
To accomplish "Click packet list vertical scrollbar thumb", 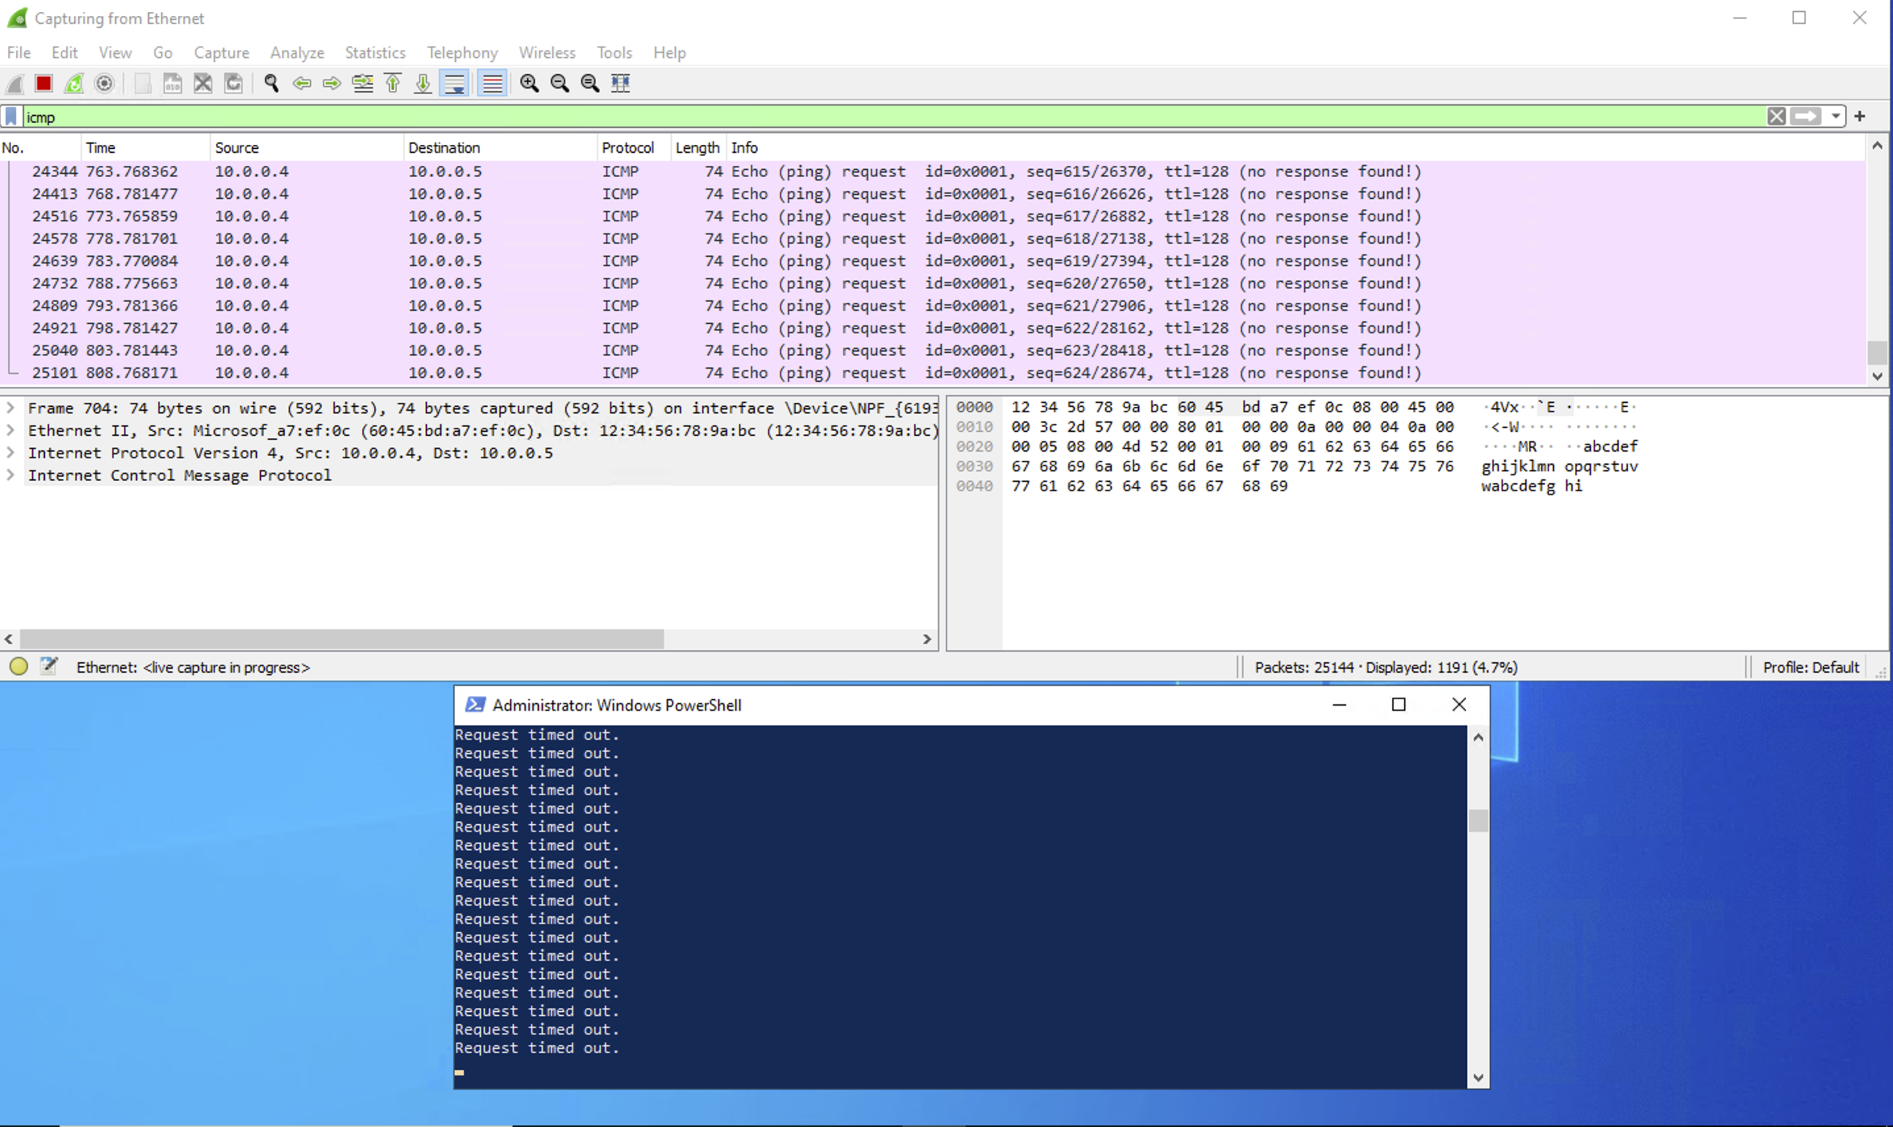I will pos(1877,353).
